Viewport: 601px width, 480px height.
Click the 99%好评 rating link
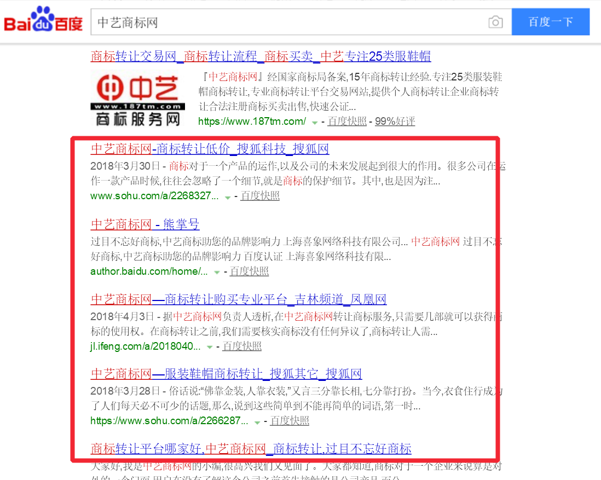coord(395,122)
